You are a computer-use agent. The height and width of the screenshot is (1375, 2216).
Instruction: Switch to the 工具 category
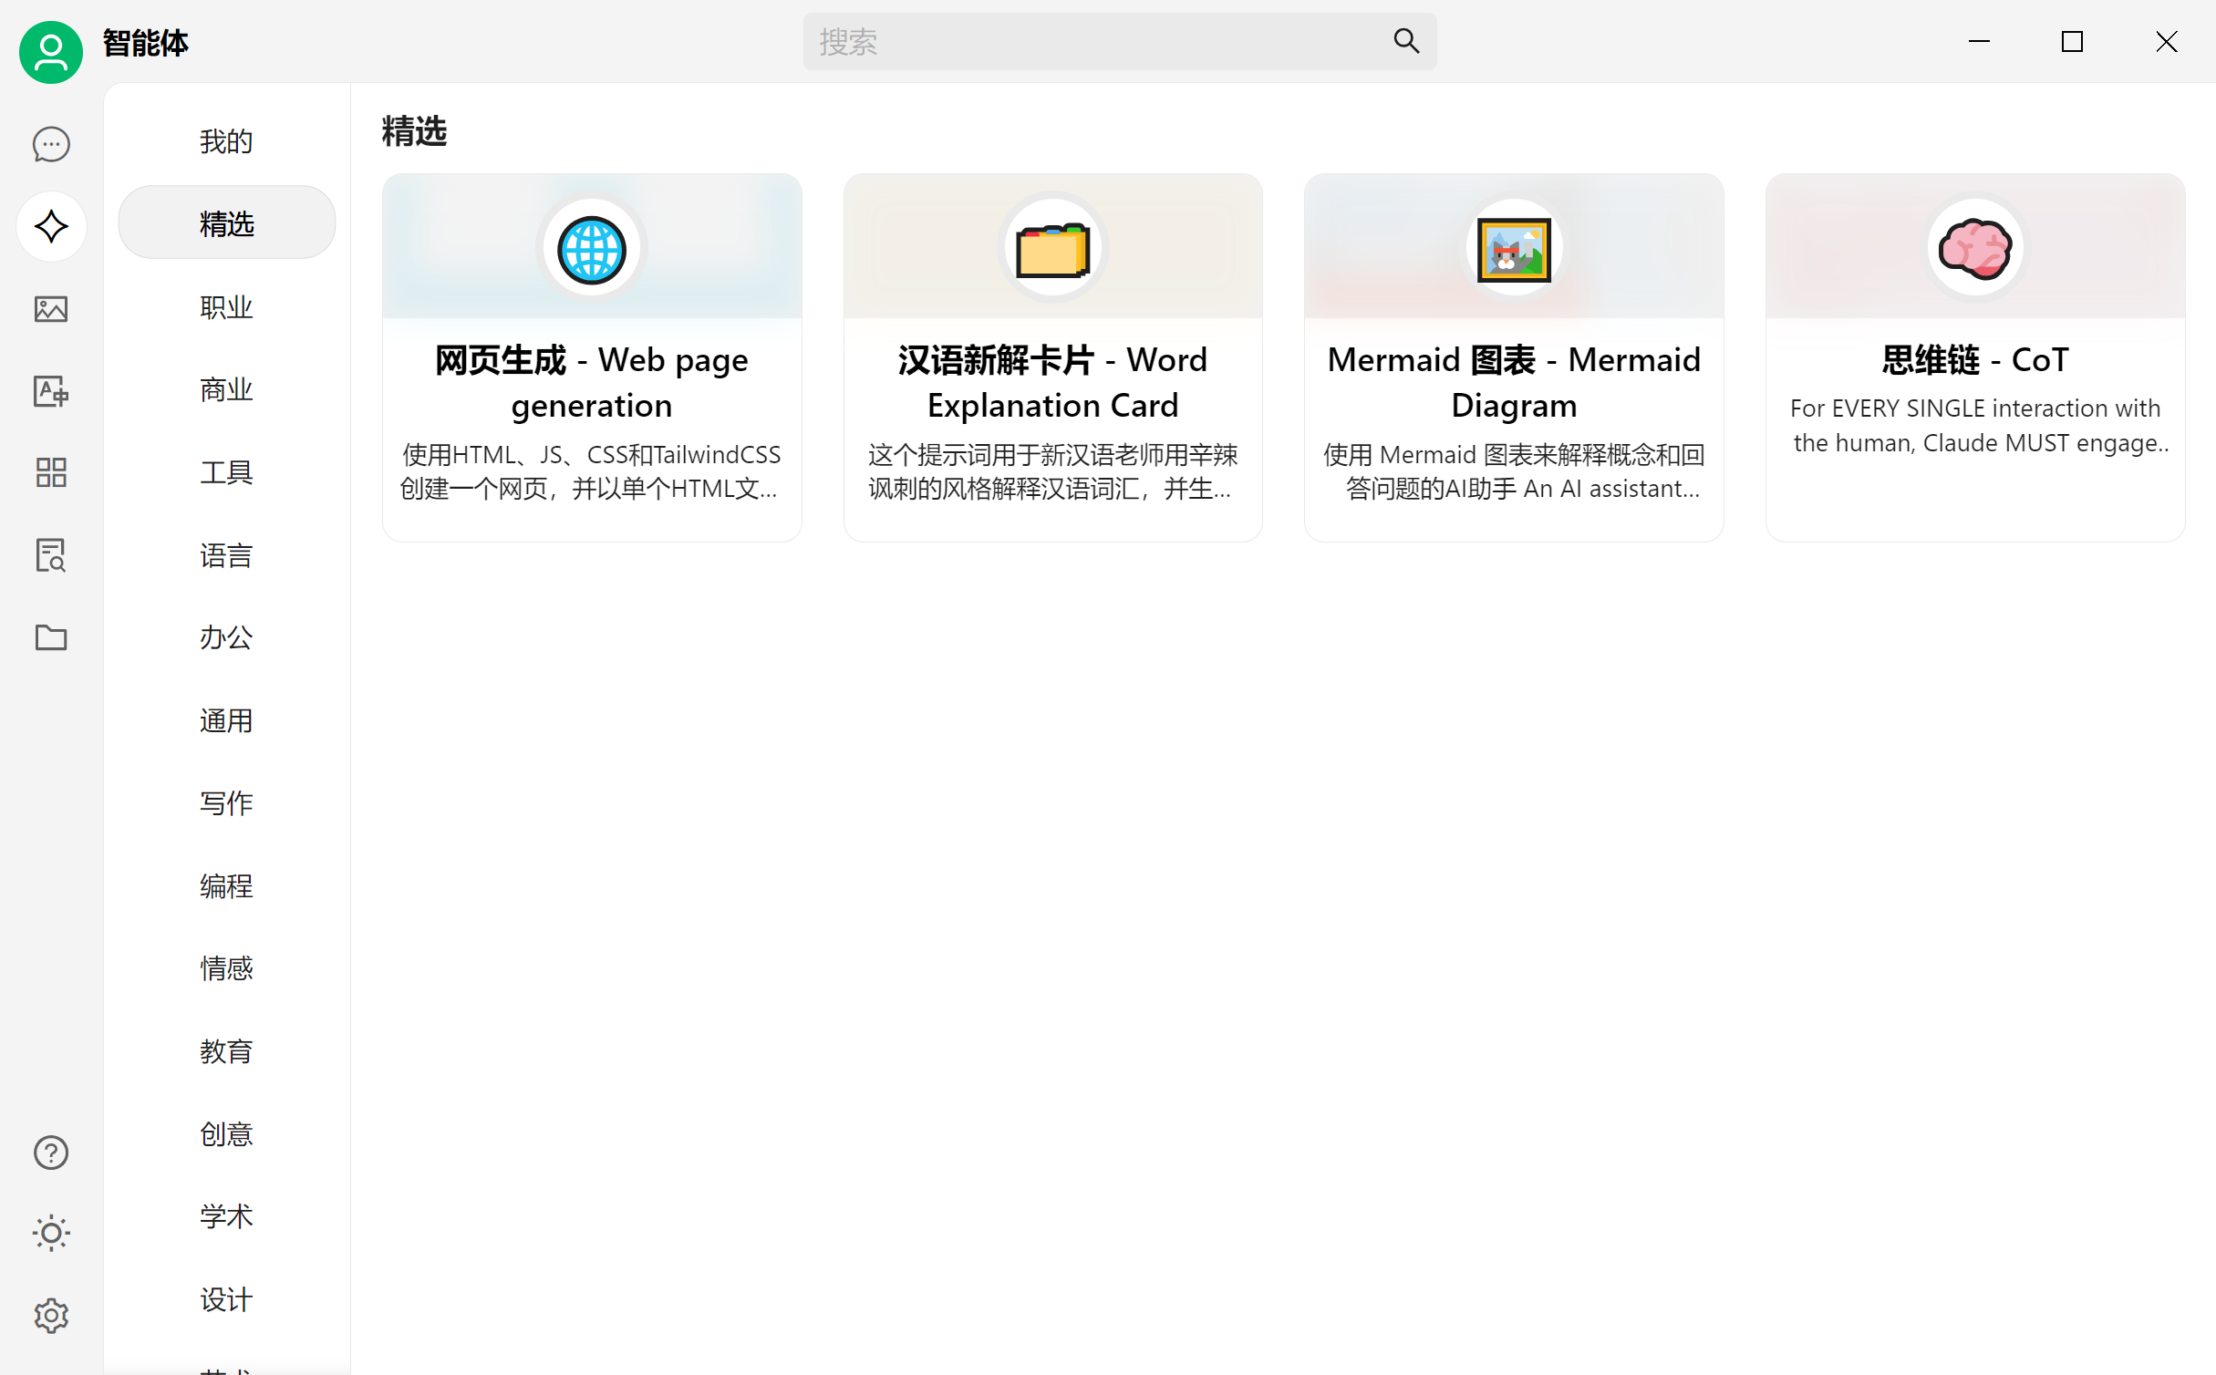pos(226,472)
